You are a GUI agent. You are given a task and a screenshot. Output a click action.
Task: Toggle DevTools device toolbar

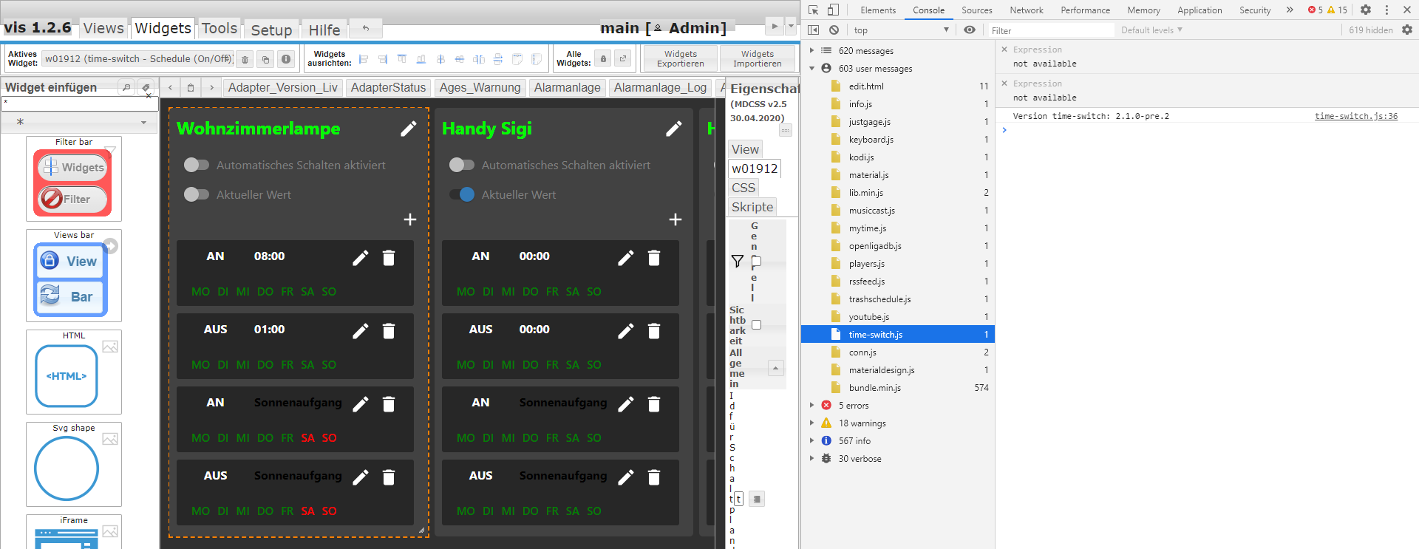coord(833,10)
